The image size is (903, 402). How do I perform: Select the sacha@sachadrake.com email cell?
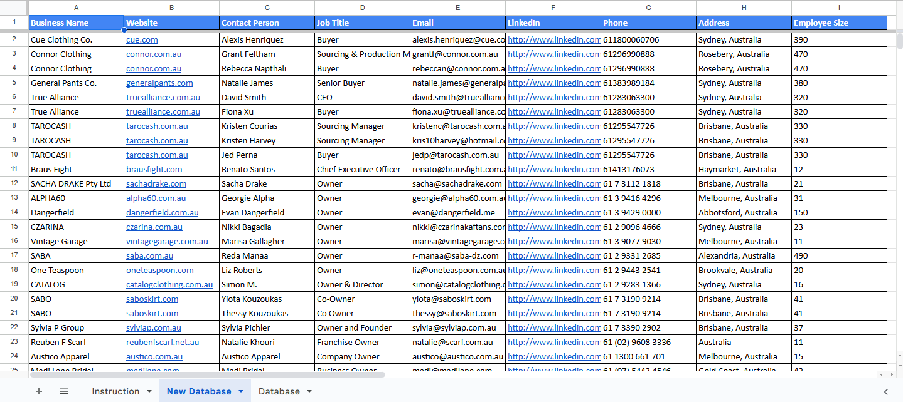pos(458,183)
